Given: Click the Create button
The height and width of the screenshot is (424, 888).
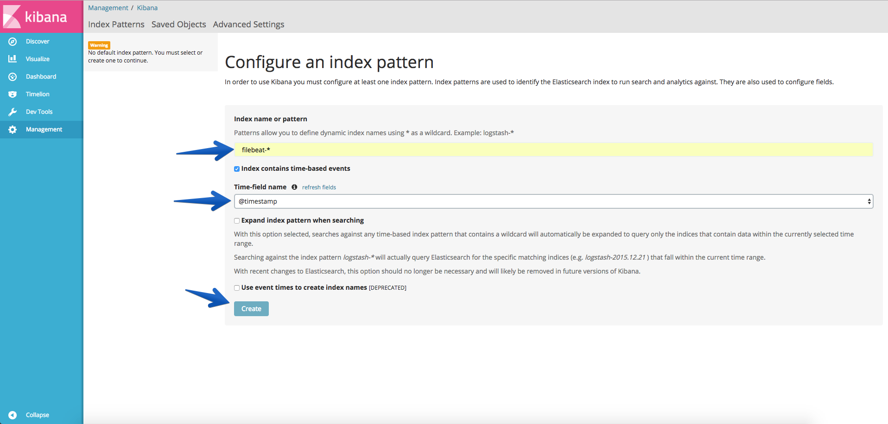Looking at the screenshot, I should pyautogui.click(x=251, y=309).
